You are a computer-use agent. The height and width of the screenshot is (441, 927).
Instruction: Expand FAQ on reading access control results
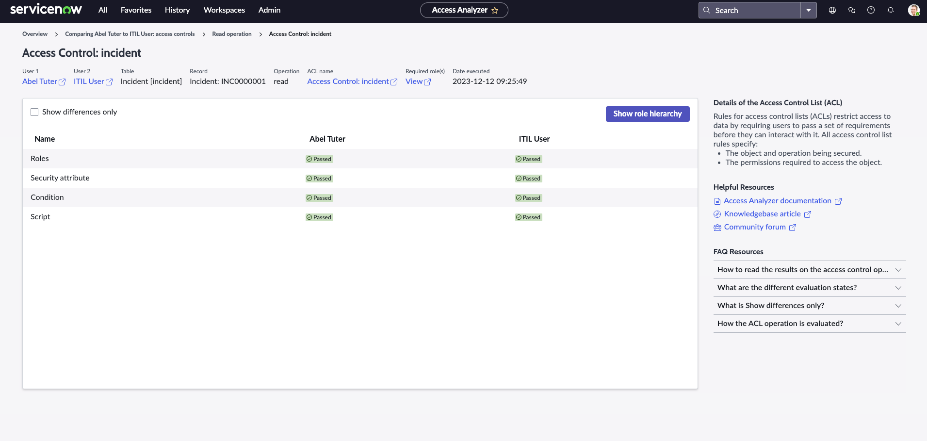(x=810, y=270)
